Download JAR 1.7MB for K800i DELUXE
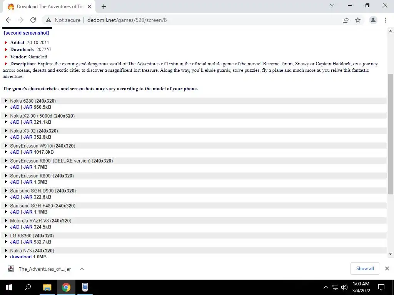394x295 pixels. tap(28, 167)
